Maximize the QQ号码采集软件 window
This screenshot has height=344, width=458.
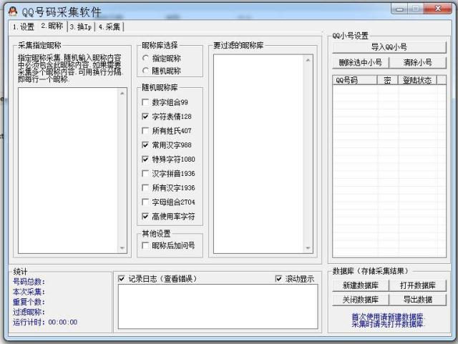click(x=416, y=9)
